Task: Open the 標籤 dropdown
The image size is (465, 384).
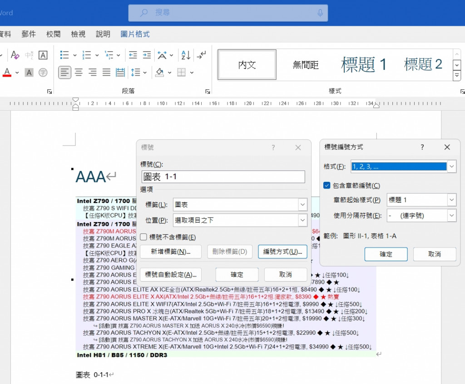Action: click(x=302, y=204)
